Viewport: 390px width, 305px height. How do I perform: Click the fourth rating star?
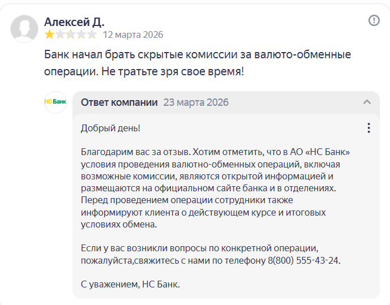(x=82, y=35)
